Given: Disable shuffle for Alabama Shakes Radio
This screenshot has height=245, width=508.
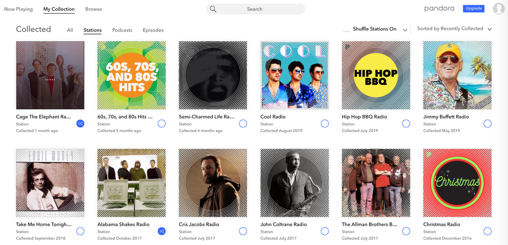Looking at the screenshot, I should point(162,231).
